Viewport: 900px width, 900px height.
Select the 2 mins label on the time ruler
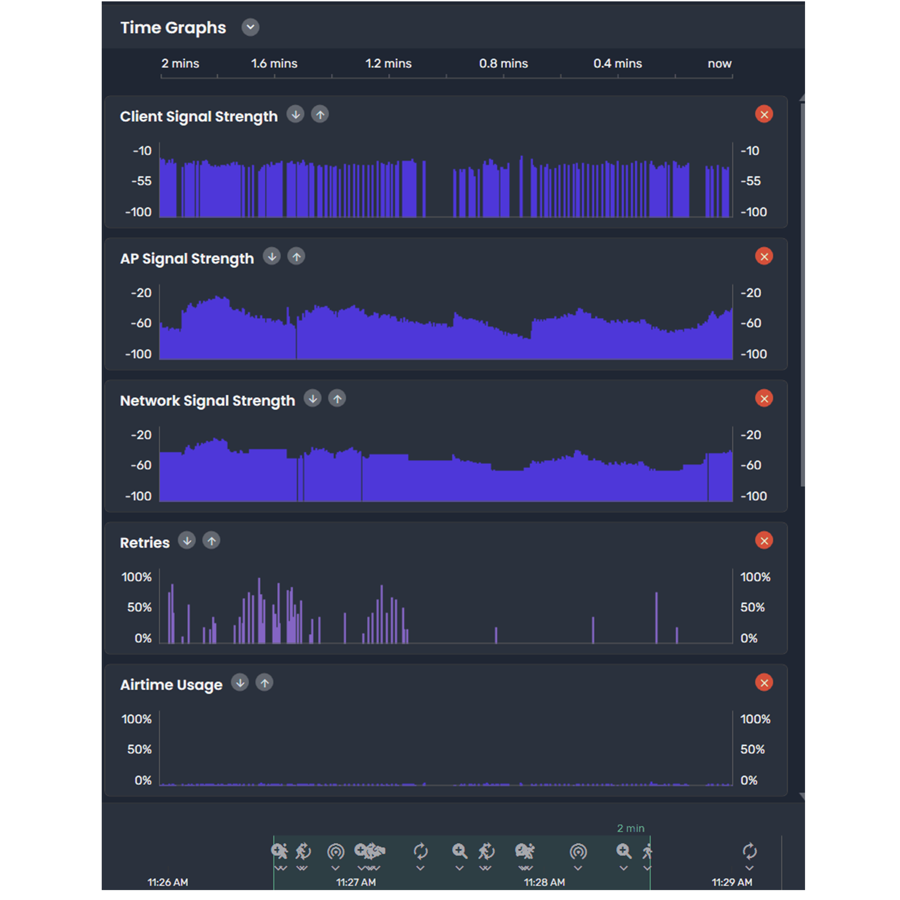[180, 63]
